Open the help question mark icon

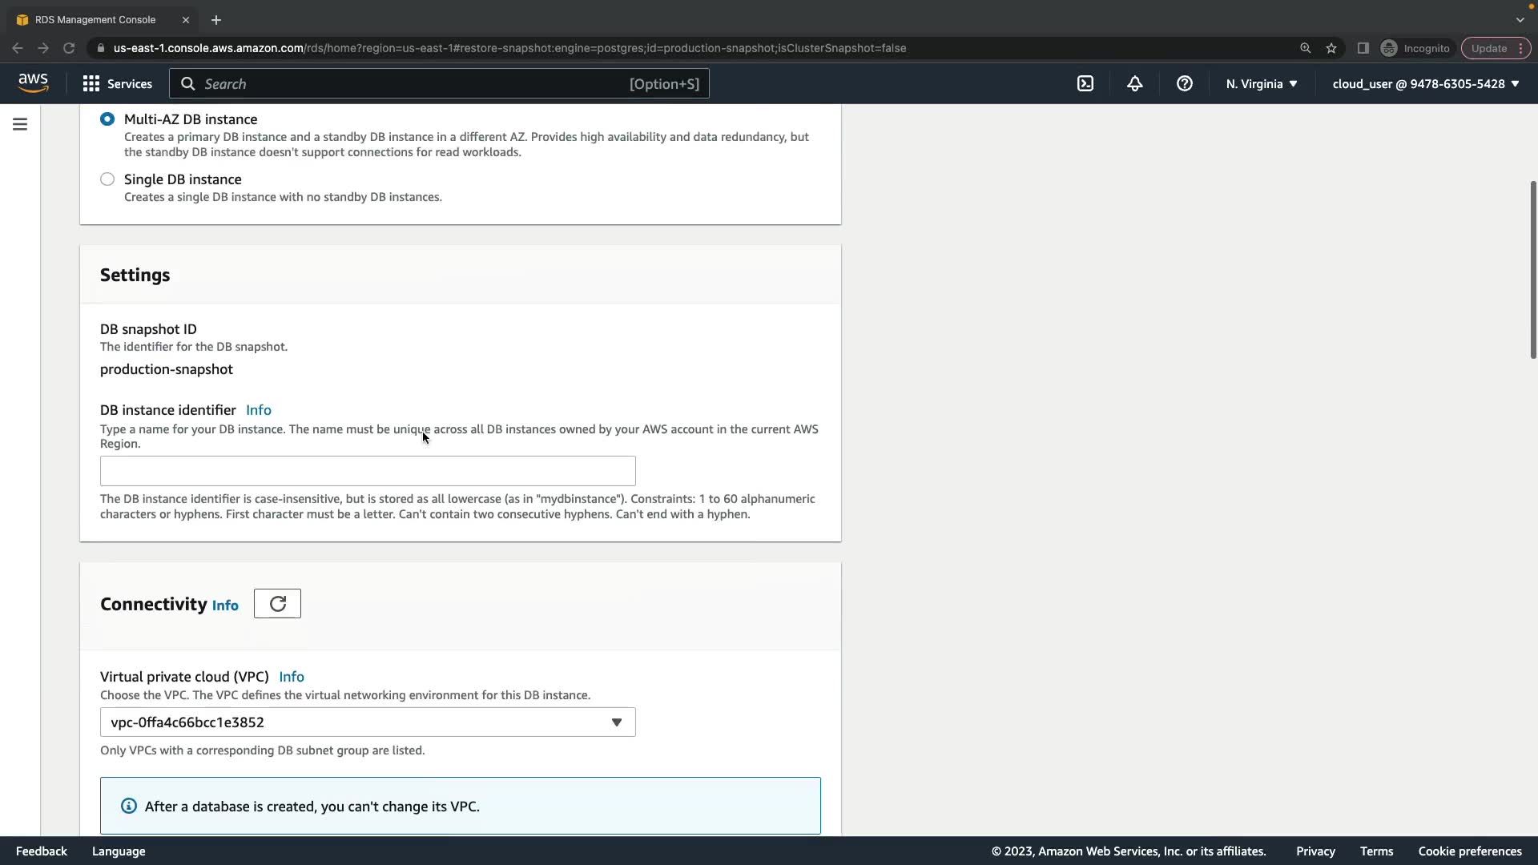tap(1184, 83)
